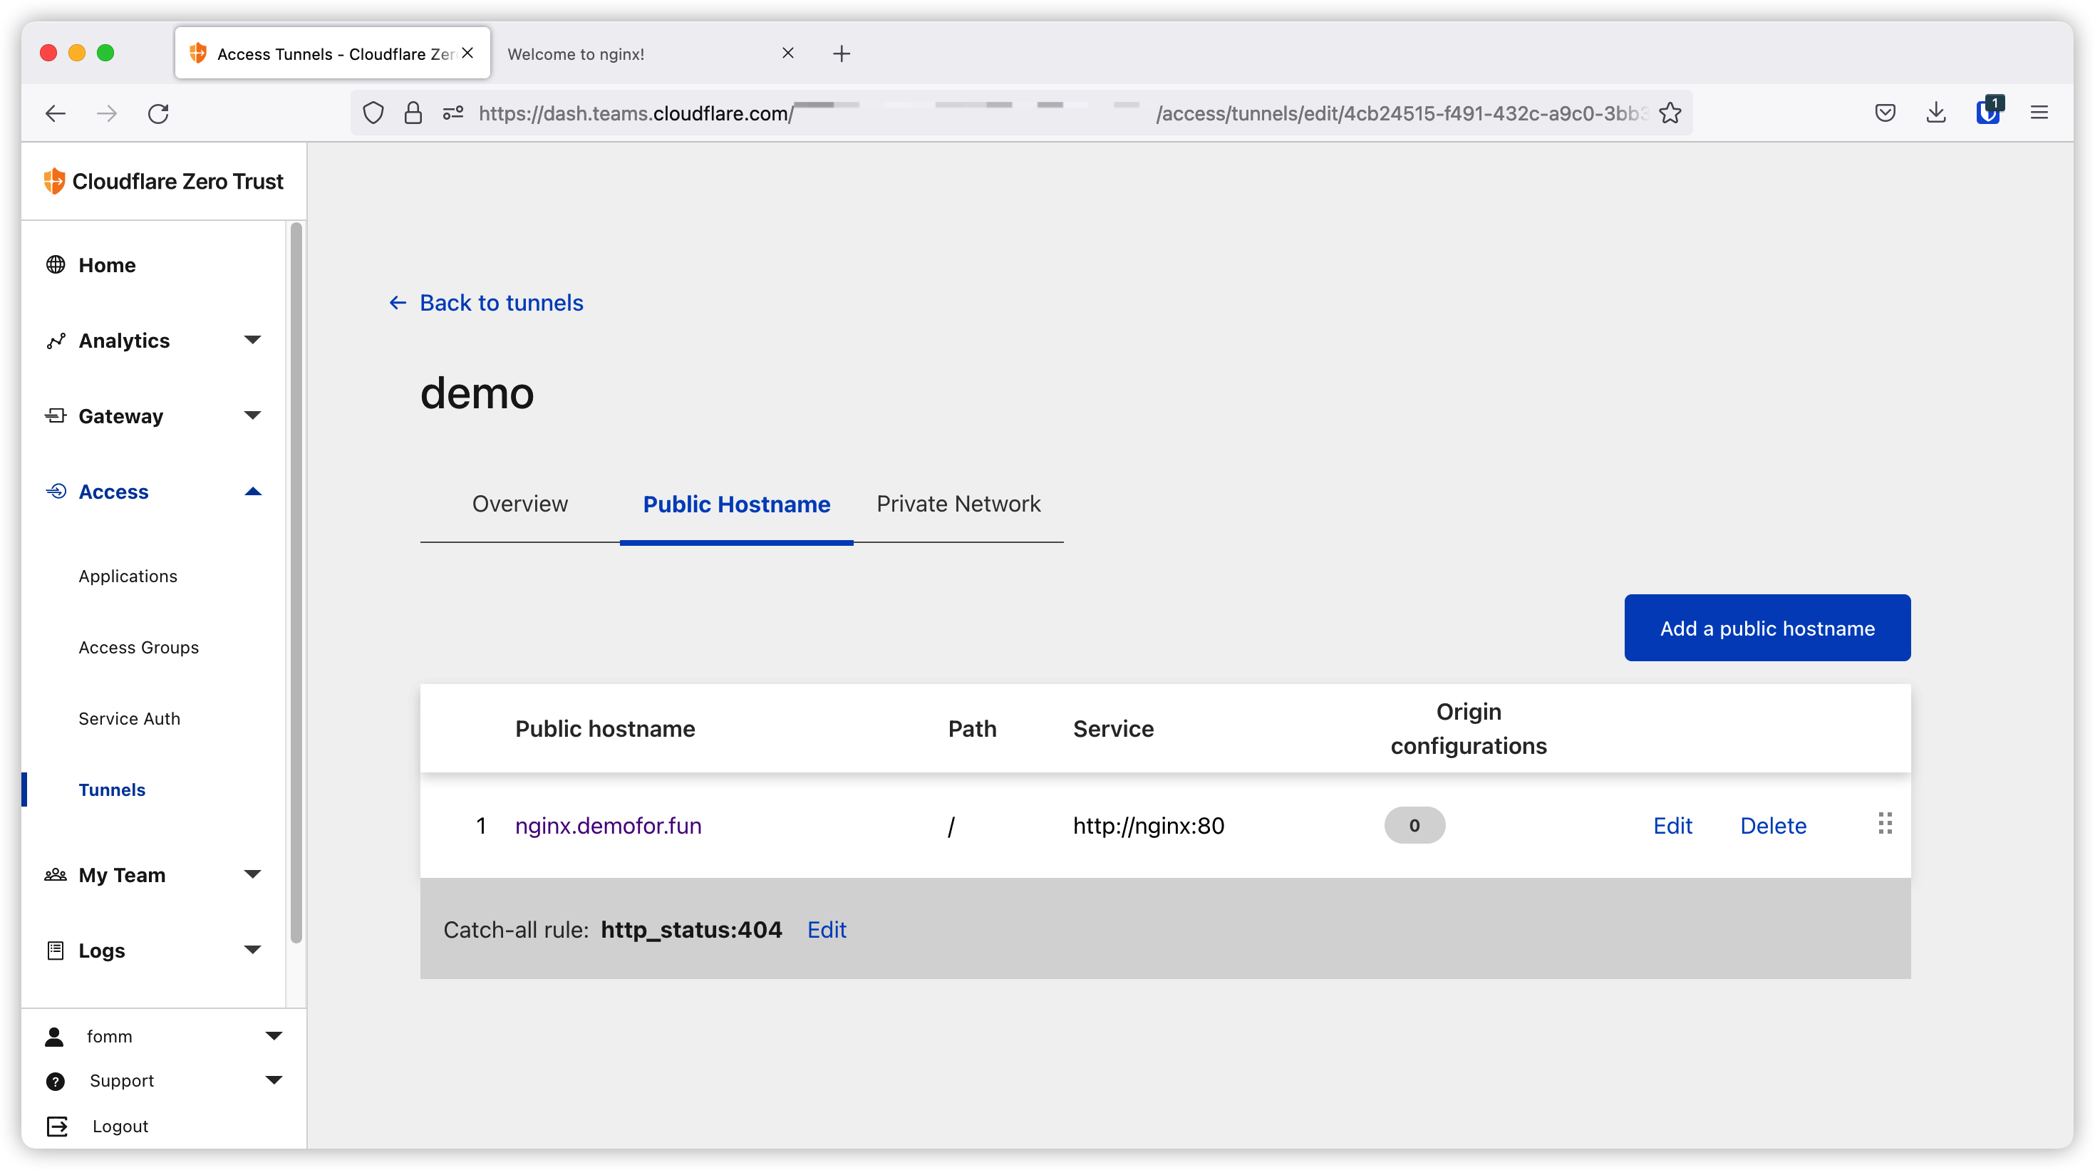Open Firefox hamburger application menu
Image resolution: width=2095 pixels, height=1170 pixels.
pyautogui.click(x=2038, y=113)
